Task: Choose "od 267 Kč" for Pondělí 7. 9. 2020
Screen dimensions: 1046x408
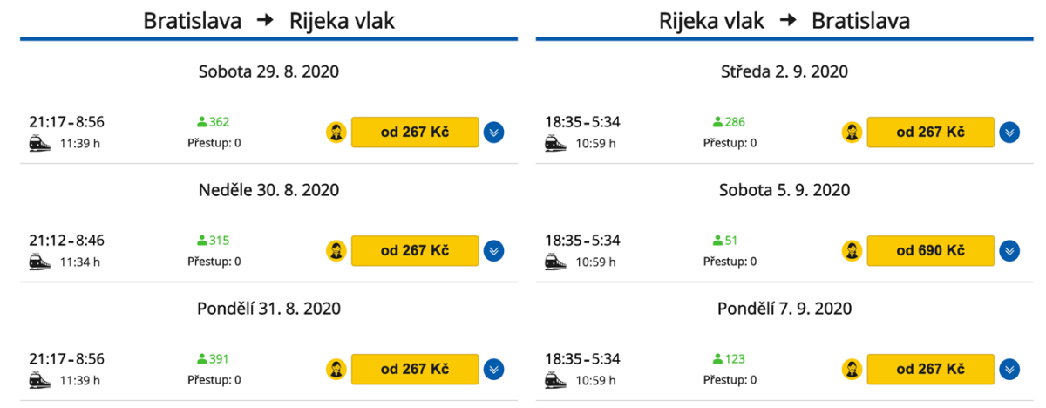Action: point(931,370)
